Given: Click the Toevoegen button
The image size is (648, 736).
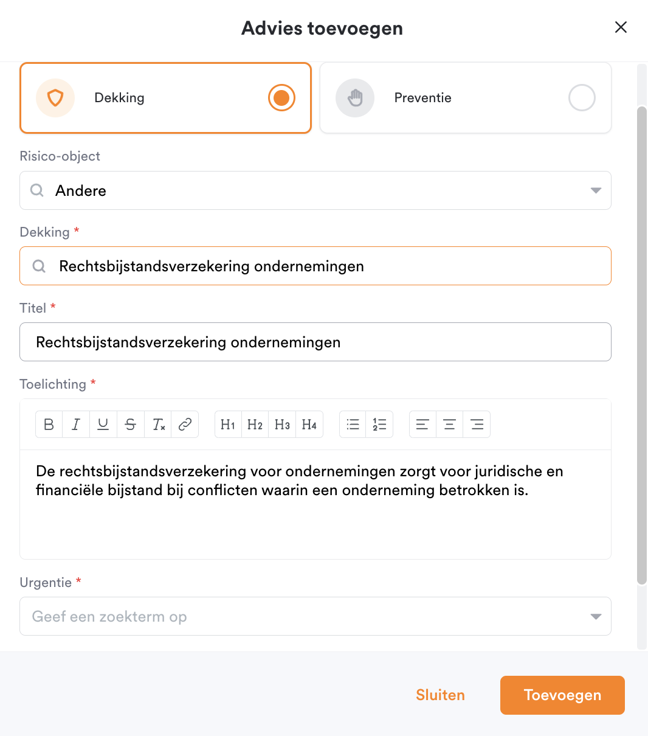Looking at the screenshot, I should click(562, 695).
